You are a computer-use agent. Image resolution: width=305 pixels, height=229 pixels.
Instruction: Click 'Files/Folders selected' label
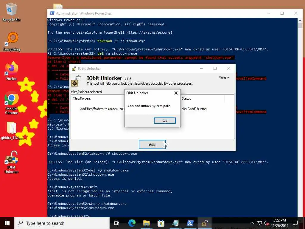(86, 92)
